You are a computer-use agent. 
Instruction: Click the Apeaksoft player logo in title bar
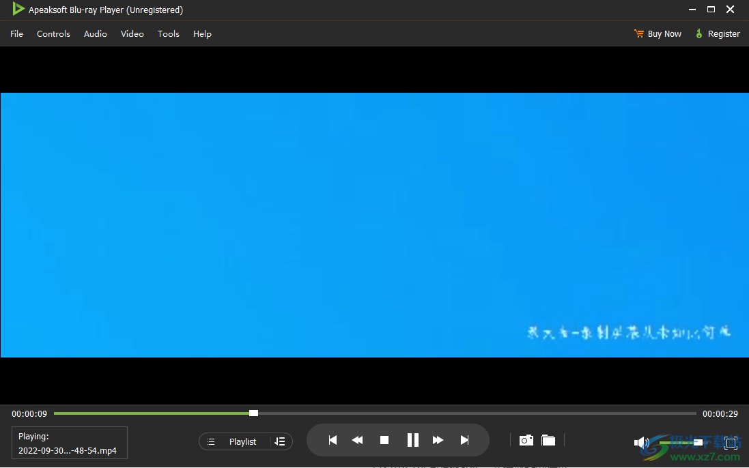18,10
